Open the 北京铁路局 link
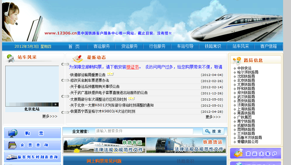The width and height of the screenshot is (291, 165). (x=246, y=80)
